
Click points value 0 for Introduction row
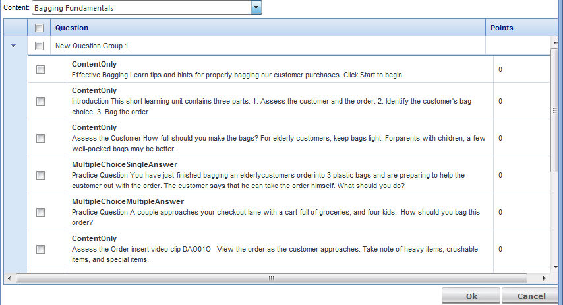click(500, 101)
